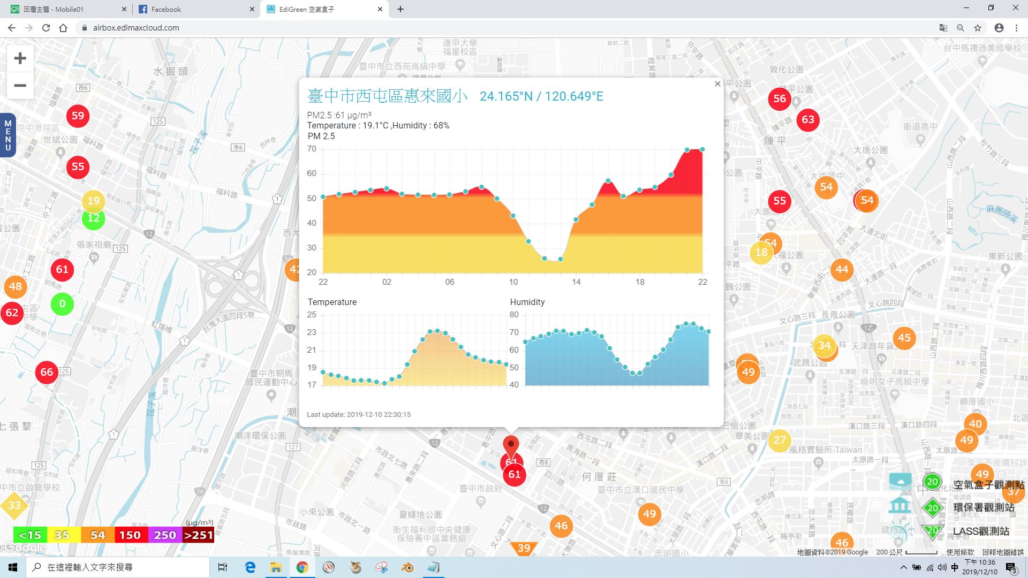The width and height of the screenshot is (1028, 578).
Task: Open the 使用條款 terms link
Action: tap(960, 552)
